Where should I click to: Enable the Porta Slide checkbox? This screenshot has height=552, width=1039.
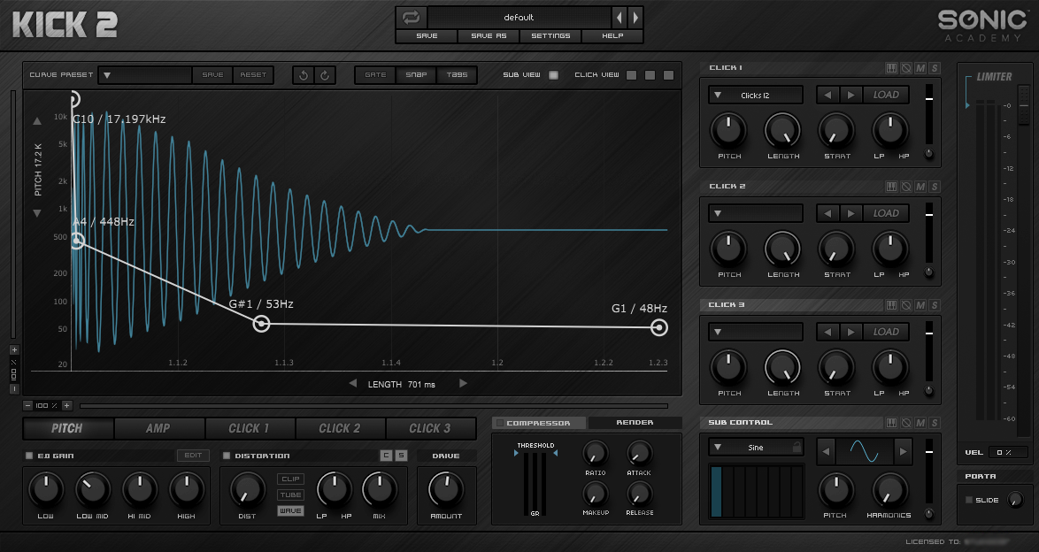(x=969, y=500)
